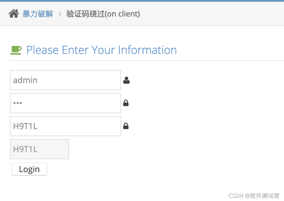Select the person icon beside the username field
The image size is (284, 201).
click(x=126, y=80)
